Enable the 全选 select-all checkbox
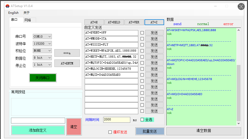This screenshot has width=248, height=139. (142, 120)
